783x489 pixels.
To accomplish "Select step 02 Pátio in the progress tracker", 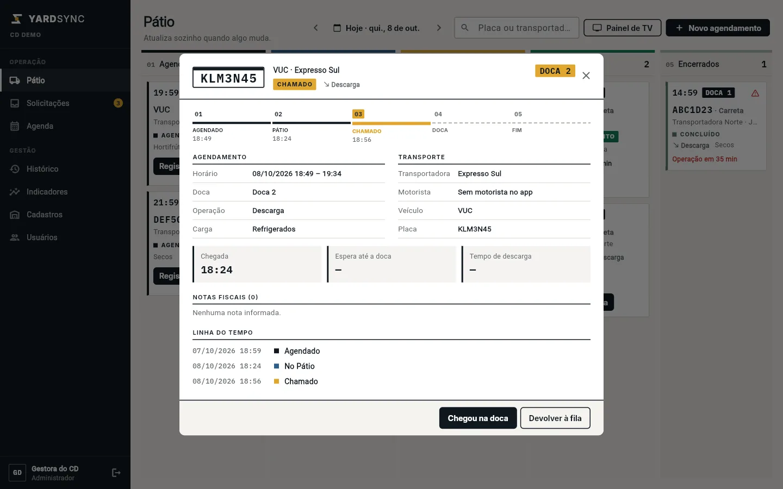I will click(x=312, y=126).
